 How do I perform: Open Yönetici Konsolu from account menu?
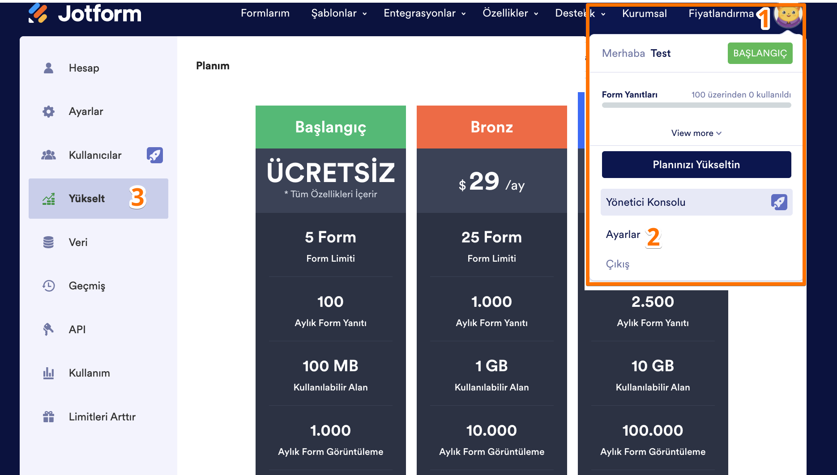click(x=696, y=202)
